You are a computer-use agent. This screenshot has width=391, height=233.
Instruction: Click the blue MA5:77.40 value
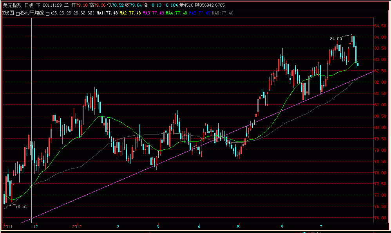tap(199, 13)
